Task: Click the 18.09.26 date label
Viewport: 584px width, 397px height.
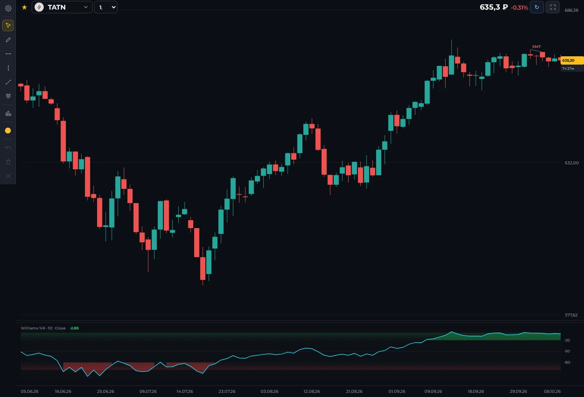Action: tap(476, 392)
